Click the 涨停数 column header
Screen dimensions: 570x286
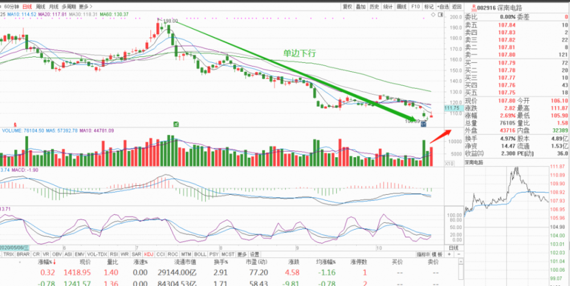[x=359, y=262]
